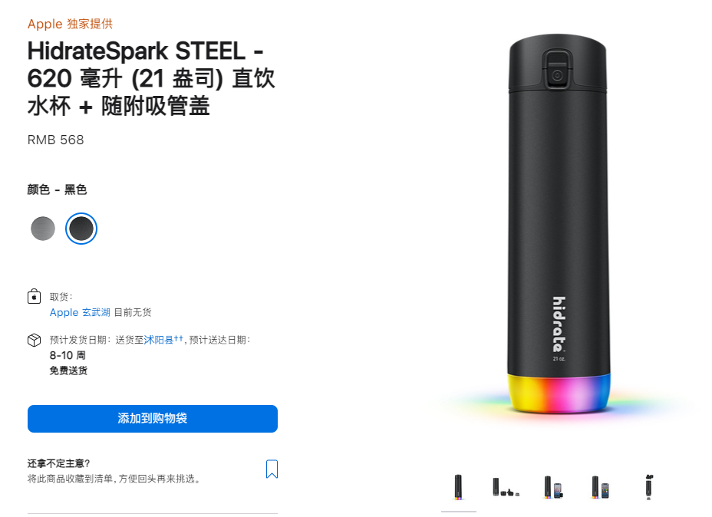The width and height of the screenshot is (712, 517).
Task: Select fourth thumbnail with bottle and app
Action: coord(601,487)
